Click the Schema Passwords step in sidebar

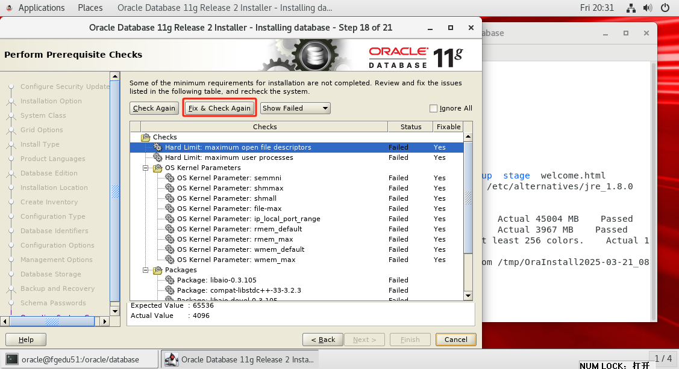tap(53, 303)
